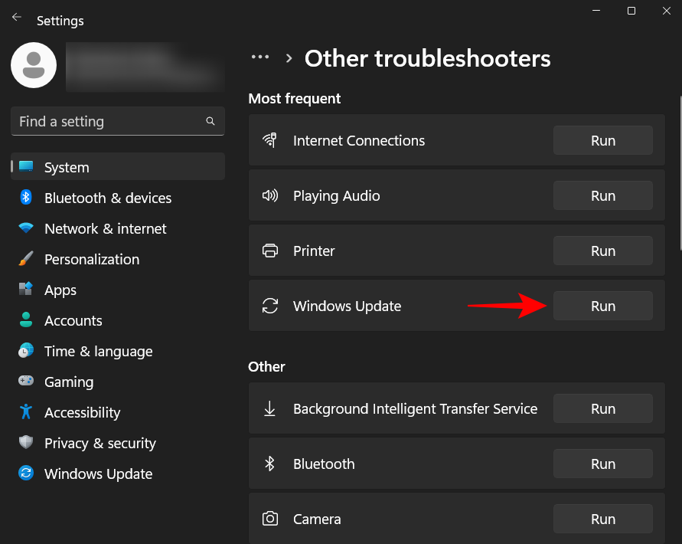Expand the breadcrumb ellipsis menu
The image size is (682, 544).
[x=260, y=57]
